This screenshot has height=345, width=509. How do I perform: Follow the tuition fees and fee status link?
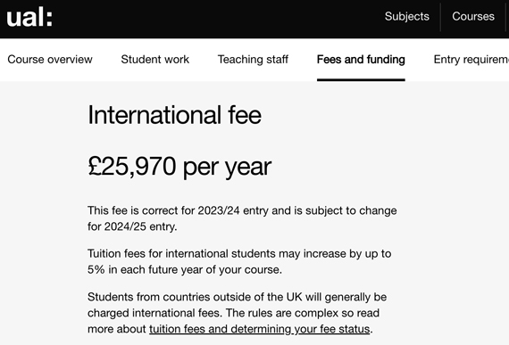point(259,329)
